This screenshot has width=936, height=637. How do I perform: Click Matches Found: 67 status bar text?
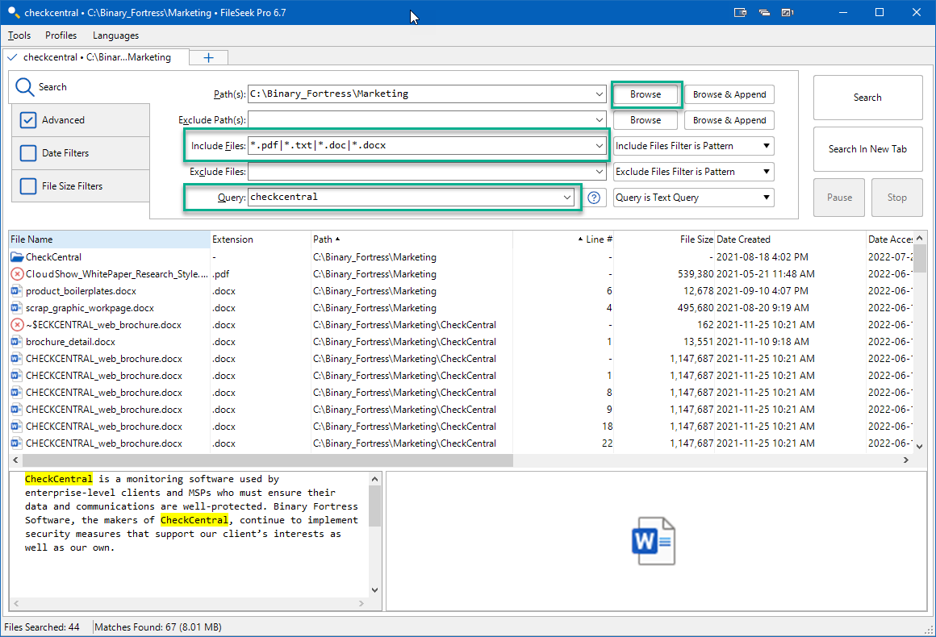click(x=157, y=627)
